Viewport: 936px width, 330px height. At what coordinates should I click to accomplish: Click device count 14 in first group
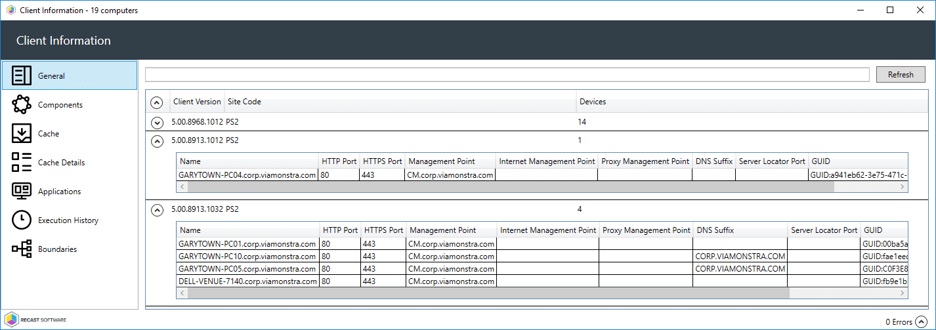pos(582,122)
